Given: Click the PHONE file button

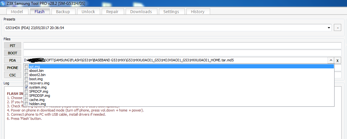Looking at the screenshot, I should 12,68.
